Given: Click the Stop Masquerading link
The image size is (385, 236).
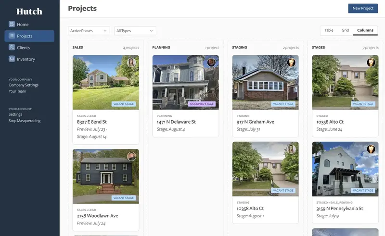Looking at the screenshot, I should pos(25,121).
